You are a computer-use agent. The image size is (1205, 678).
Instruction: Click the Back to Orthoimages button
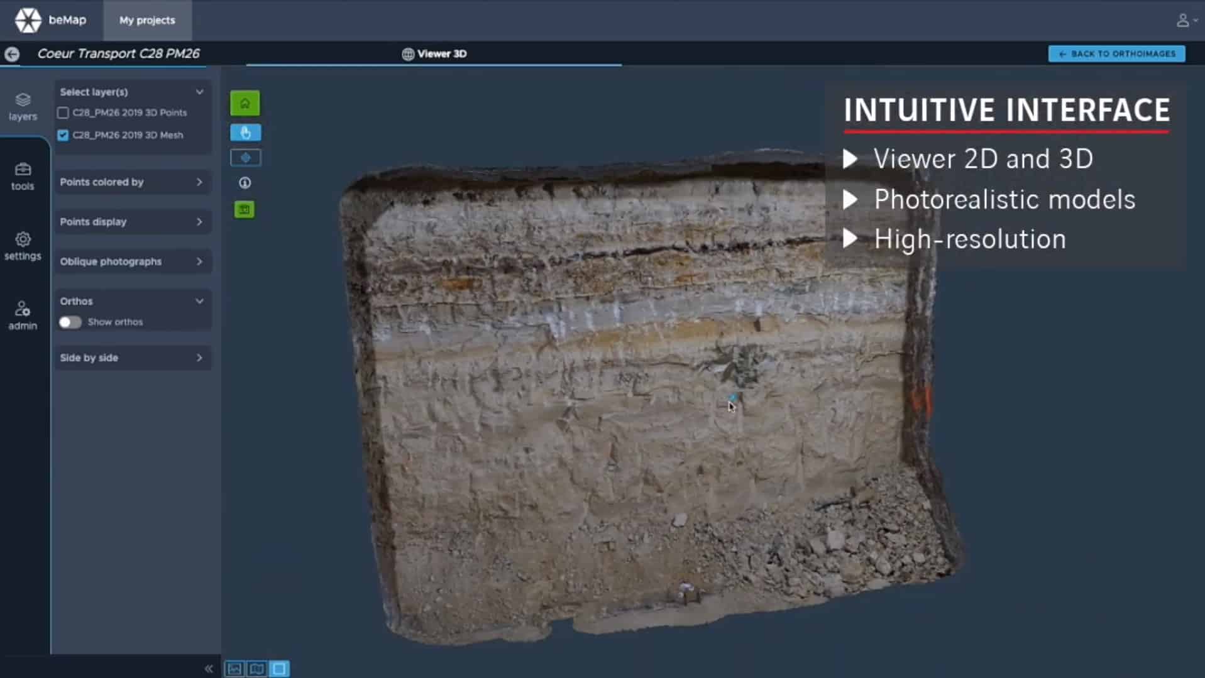[x=1116, y=54]
